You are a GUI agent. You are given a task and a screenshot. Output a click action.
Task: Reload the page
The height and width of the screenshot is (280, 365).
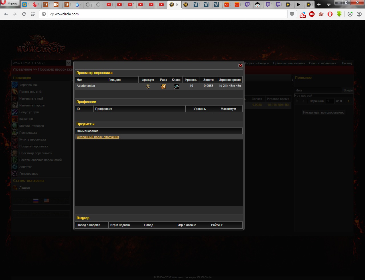click(x=24, y=14)
